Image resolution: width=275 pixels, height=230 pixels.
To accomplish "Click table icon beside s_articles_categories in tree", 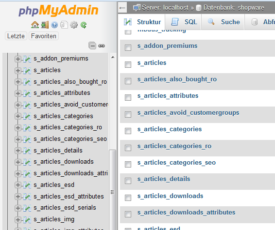I will pyautogui.click(x=27, y=116).
